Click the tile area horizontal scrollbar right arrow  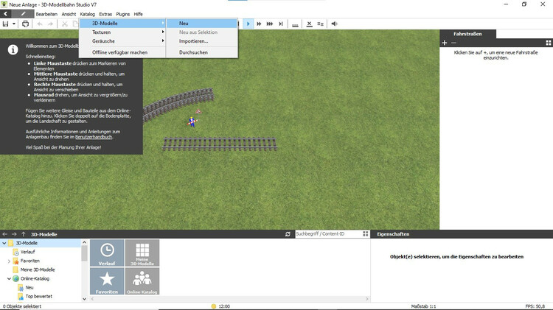click(x=367, y=299)
